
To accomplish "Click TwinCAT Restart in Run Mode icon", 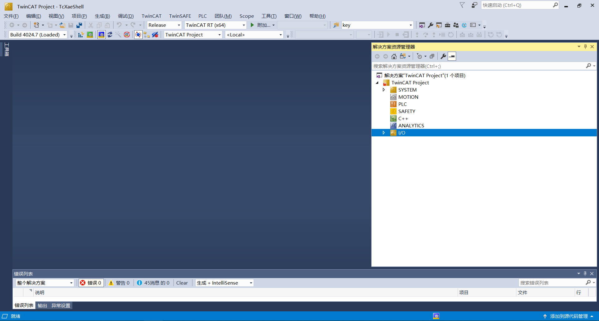I will click(x=90, y=35).
